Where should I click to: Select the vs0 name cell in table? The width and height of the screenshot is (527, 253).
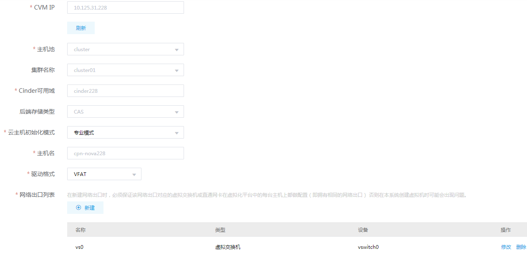tap(80, 246)
